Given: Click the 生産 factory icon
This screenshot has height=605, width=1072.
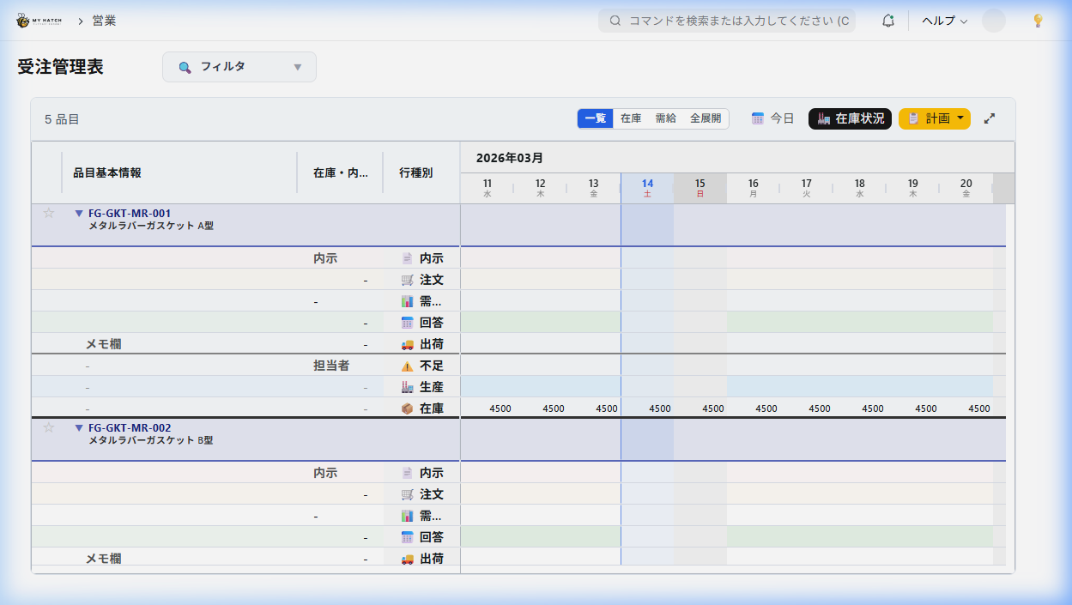Looking at the screenshot, I should (x=409, y=386).
